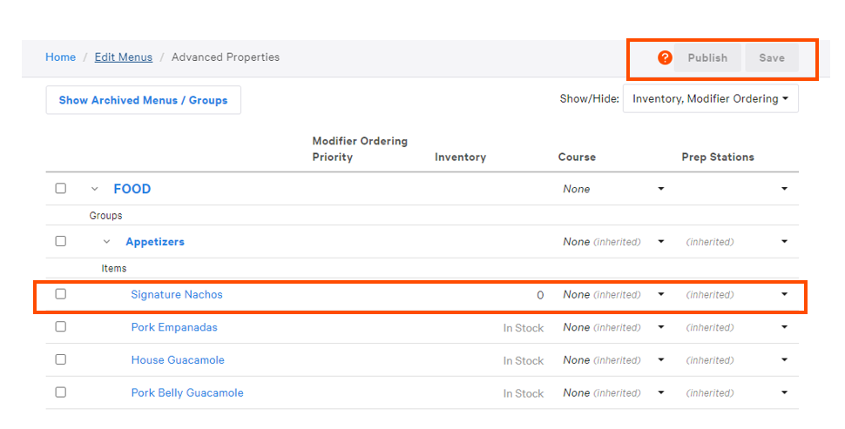Collapse the FOOD menu chevron

click(95, 189)
